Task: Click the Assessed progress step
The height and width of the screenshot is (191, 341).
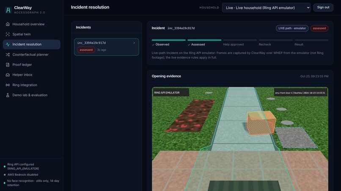Action: click(204, 43)
